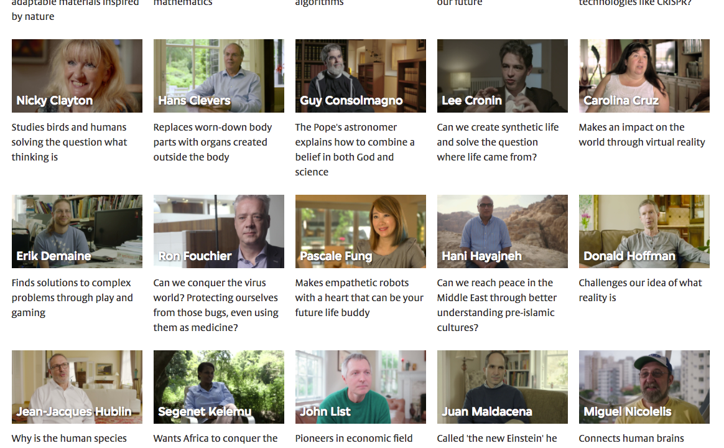Click 'Finds solutions to complex problems' description
The width and height of the screenshot is (724, 448).
point(72,298)
